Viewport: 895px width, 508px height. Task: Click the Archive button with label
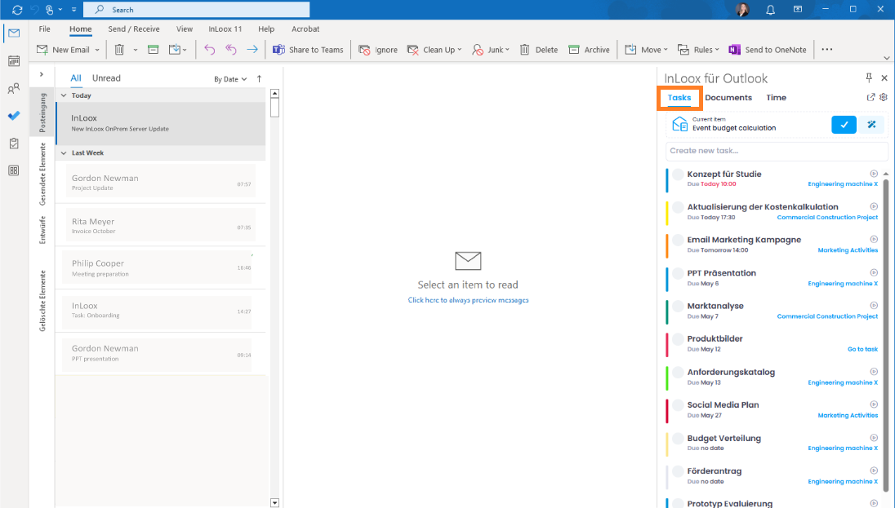[x=589, y=50]
